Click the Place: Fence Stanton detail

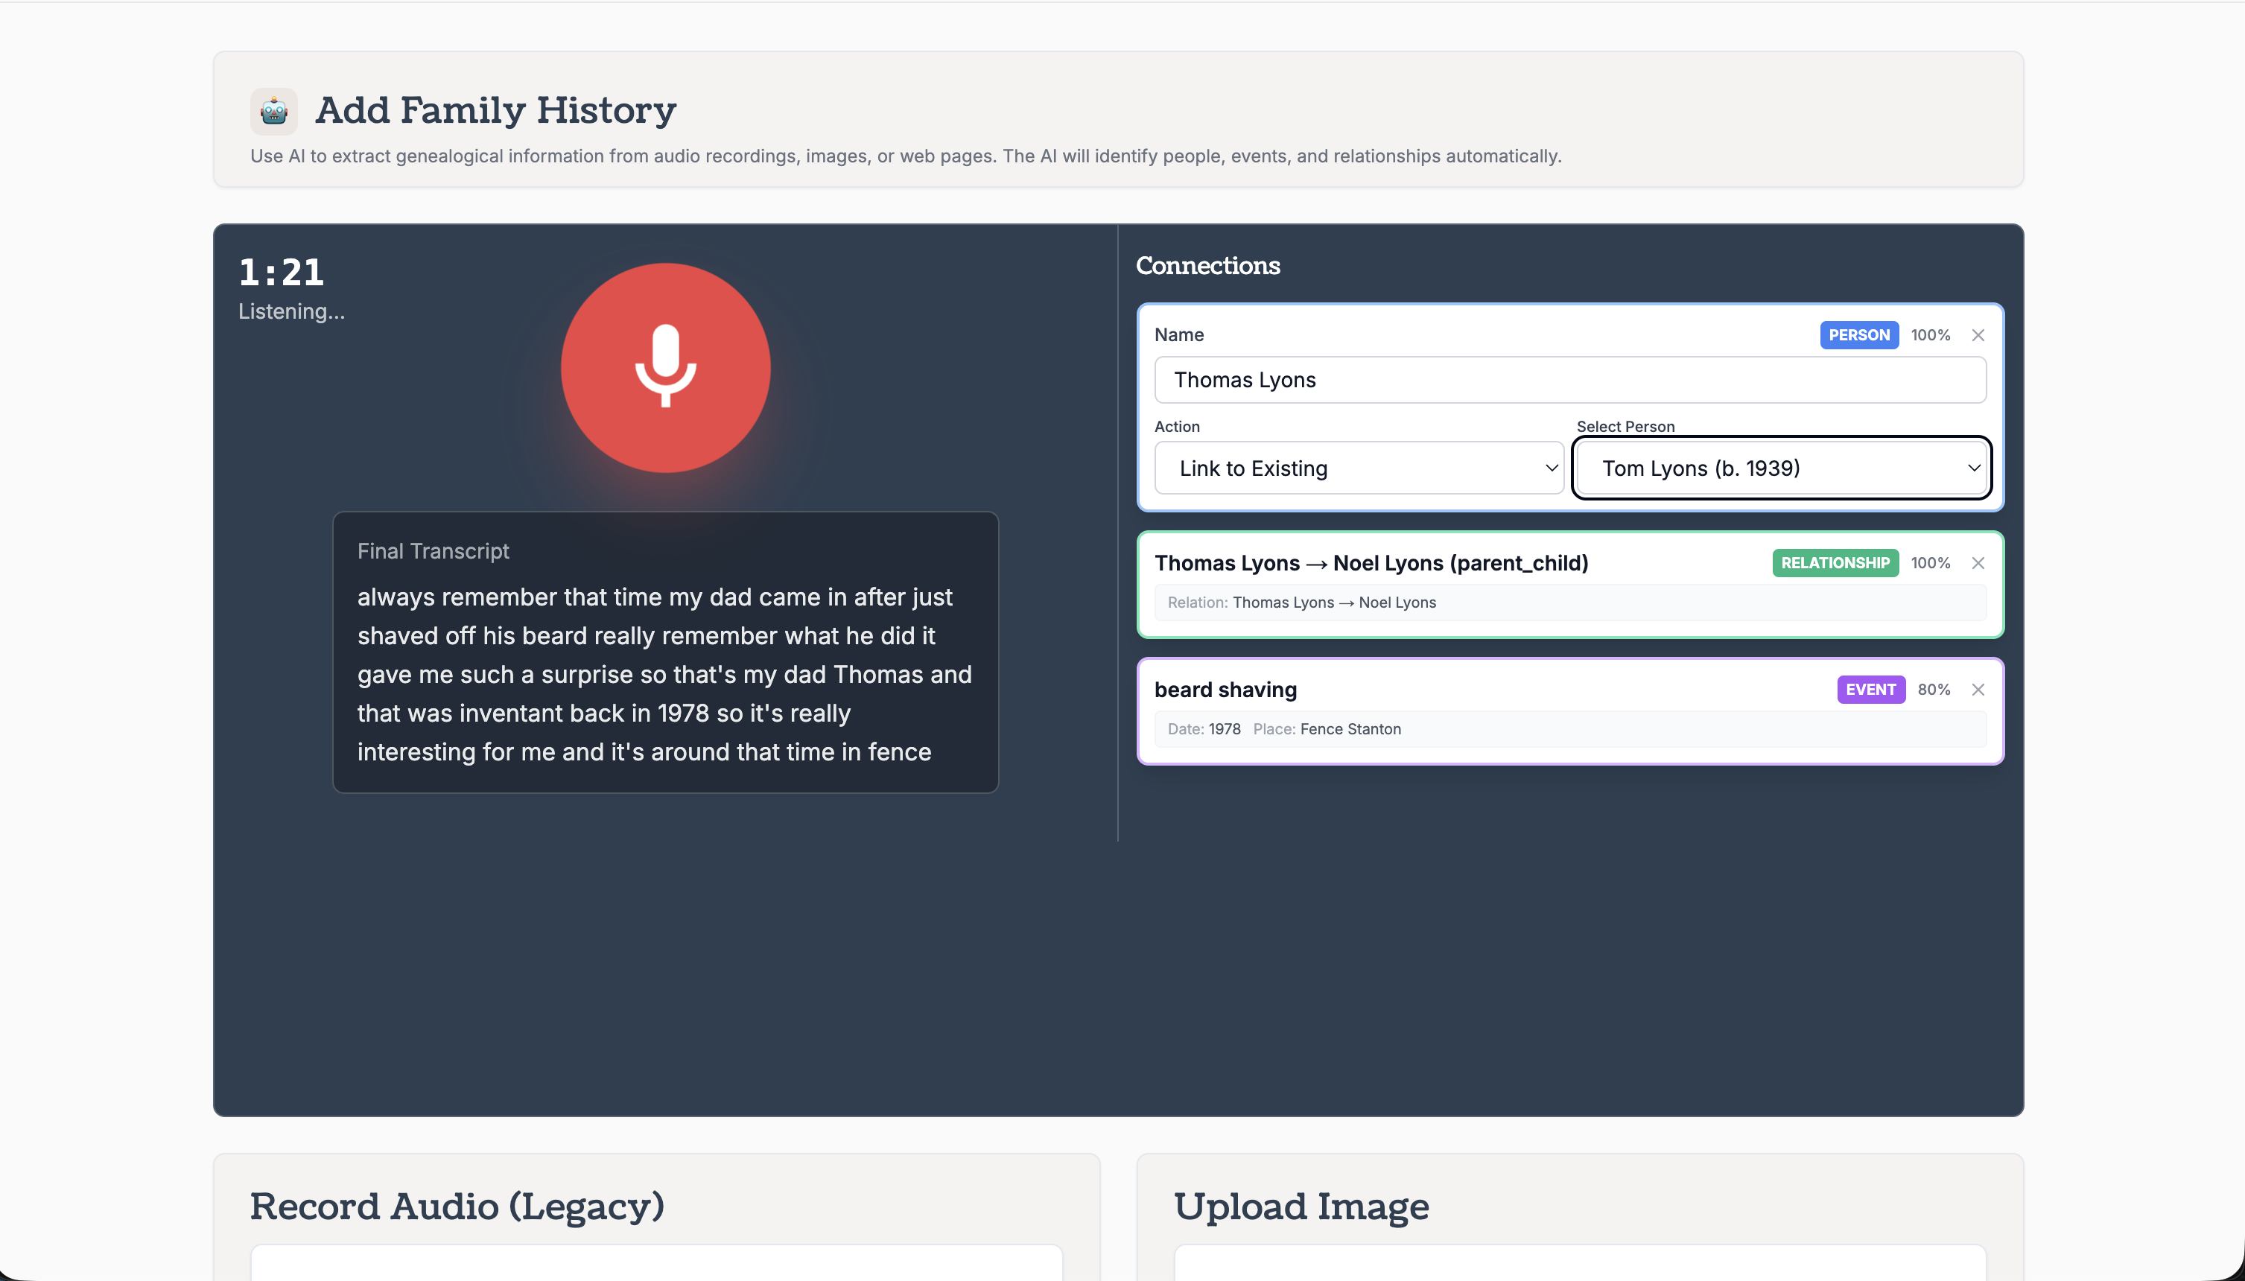pos(1327,729)
